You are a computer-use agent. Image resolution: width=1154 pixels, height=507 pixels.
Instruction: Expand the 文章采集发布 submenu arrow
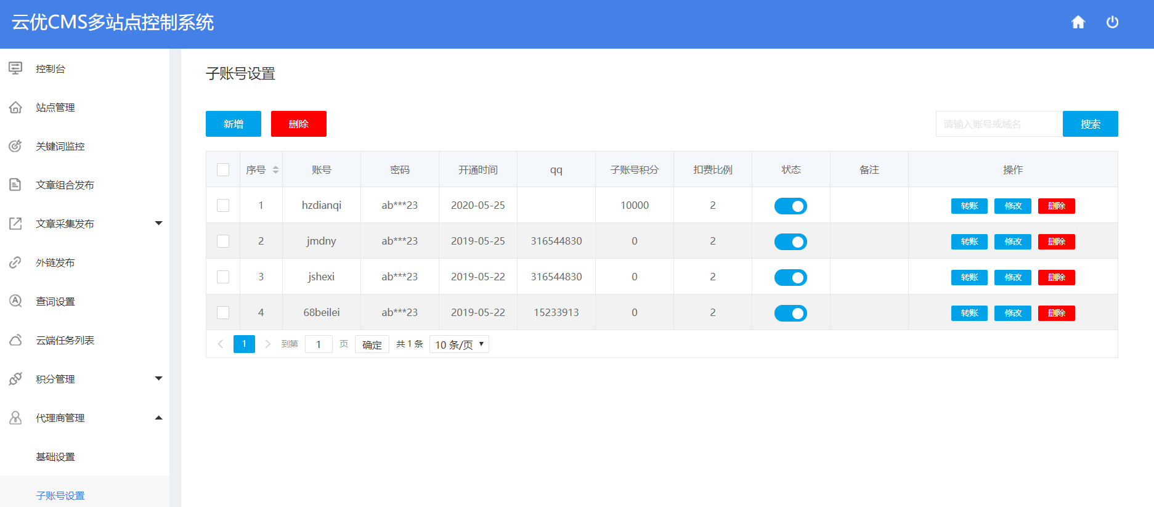pos(158,223)
